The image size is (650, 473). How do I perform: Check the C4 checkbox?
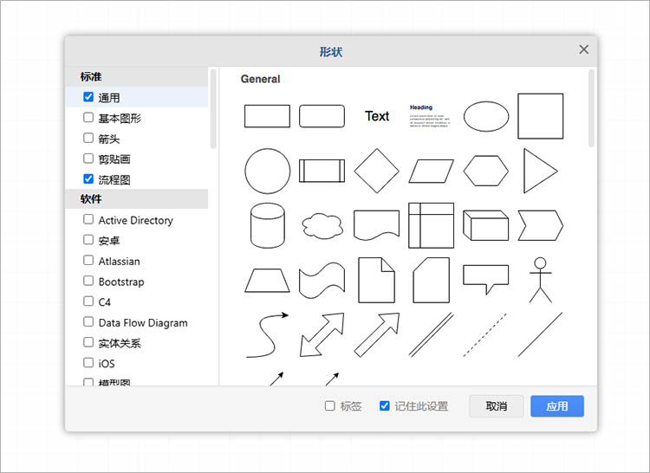click(x=88, y=301)
